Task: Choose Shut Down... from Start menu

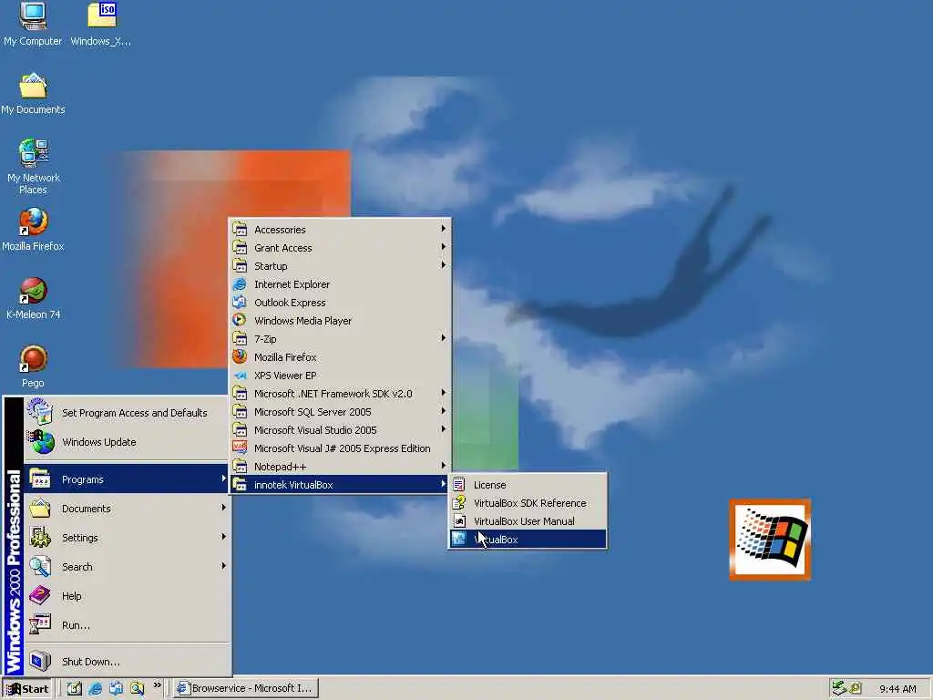Action: click(126, 662)
